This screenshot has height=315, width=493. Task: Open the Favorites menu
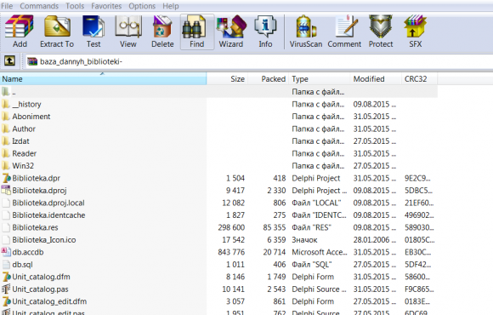(106, 6)
